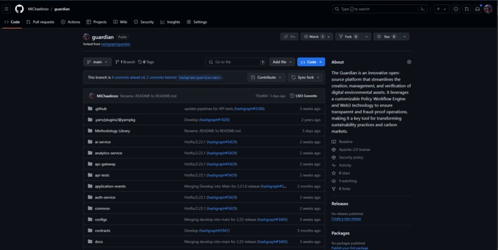Click the repository owner avatar beside guardian
The image size is (498, 250).
pyautogui.click(x=87, y=37)
